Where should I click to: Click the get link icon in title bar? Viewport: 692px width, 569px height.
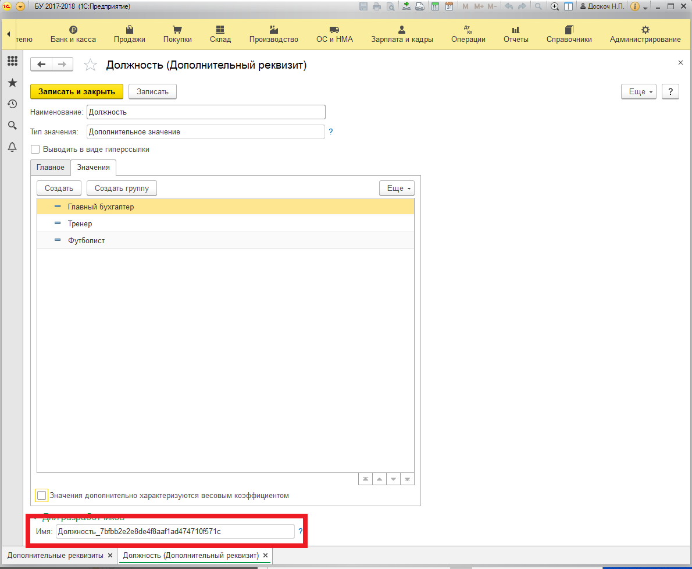pos(406,6)
